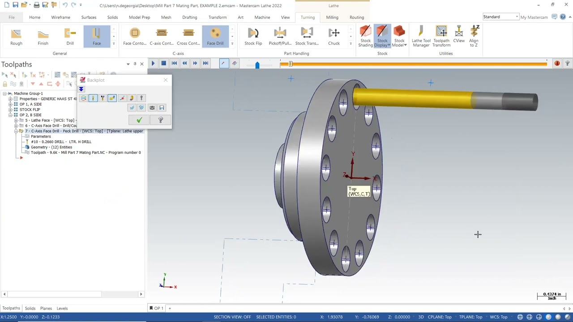Toggle Display holder in Backplot dialog
Viewport: 573px width, 322px height.
click(x=103, y=98)
